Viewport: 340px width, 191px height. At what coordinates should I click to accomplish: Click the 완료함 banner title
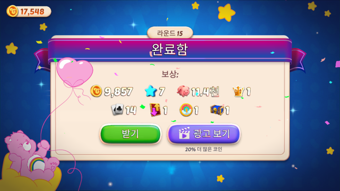[x=170, y=50]
